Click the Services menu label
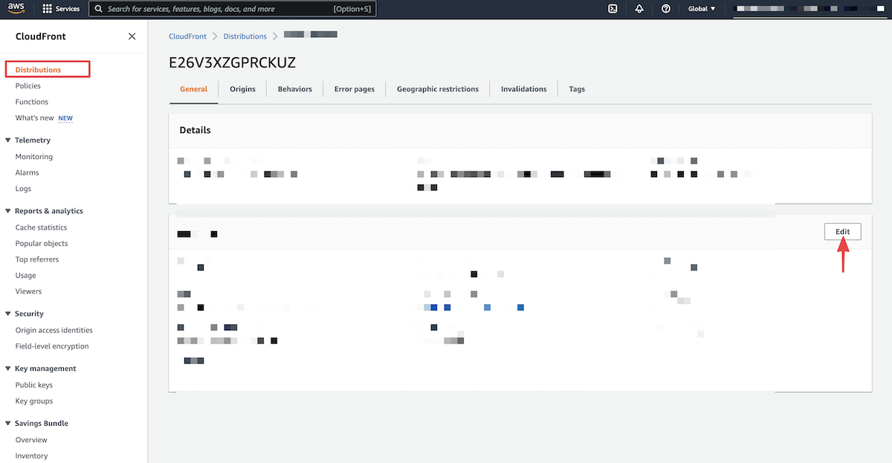This screenshot has height=463, width=892. 68,9
